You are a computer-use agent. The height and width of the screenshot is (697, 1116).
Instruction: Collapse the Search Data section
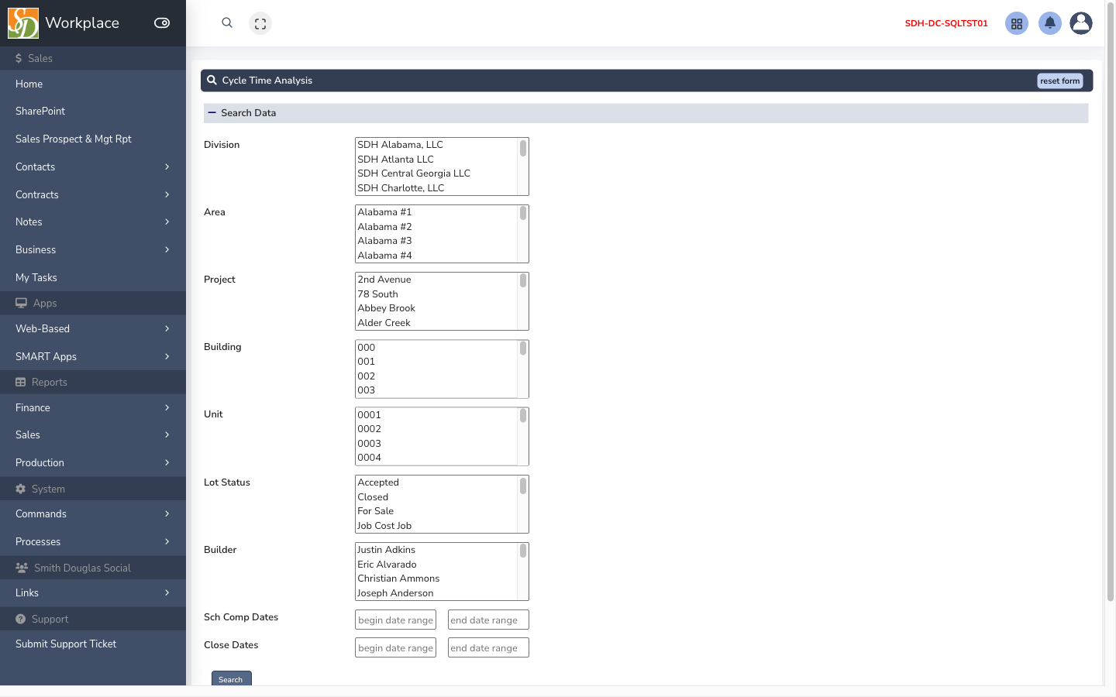click(212, 113)
